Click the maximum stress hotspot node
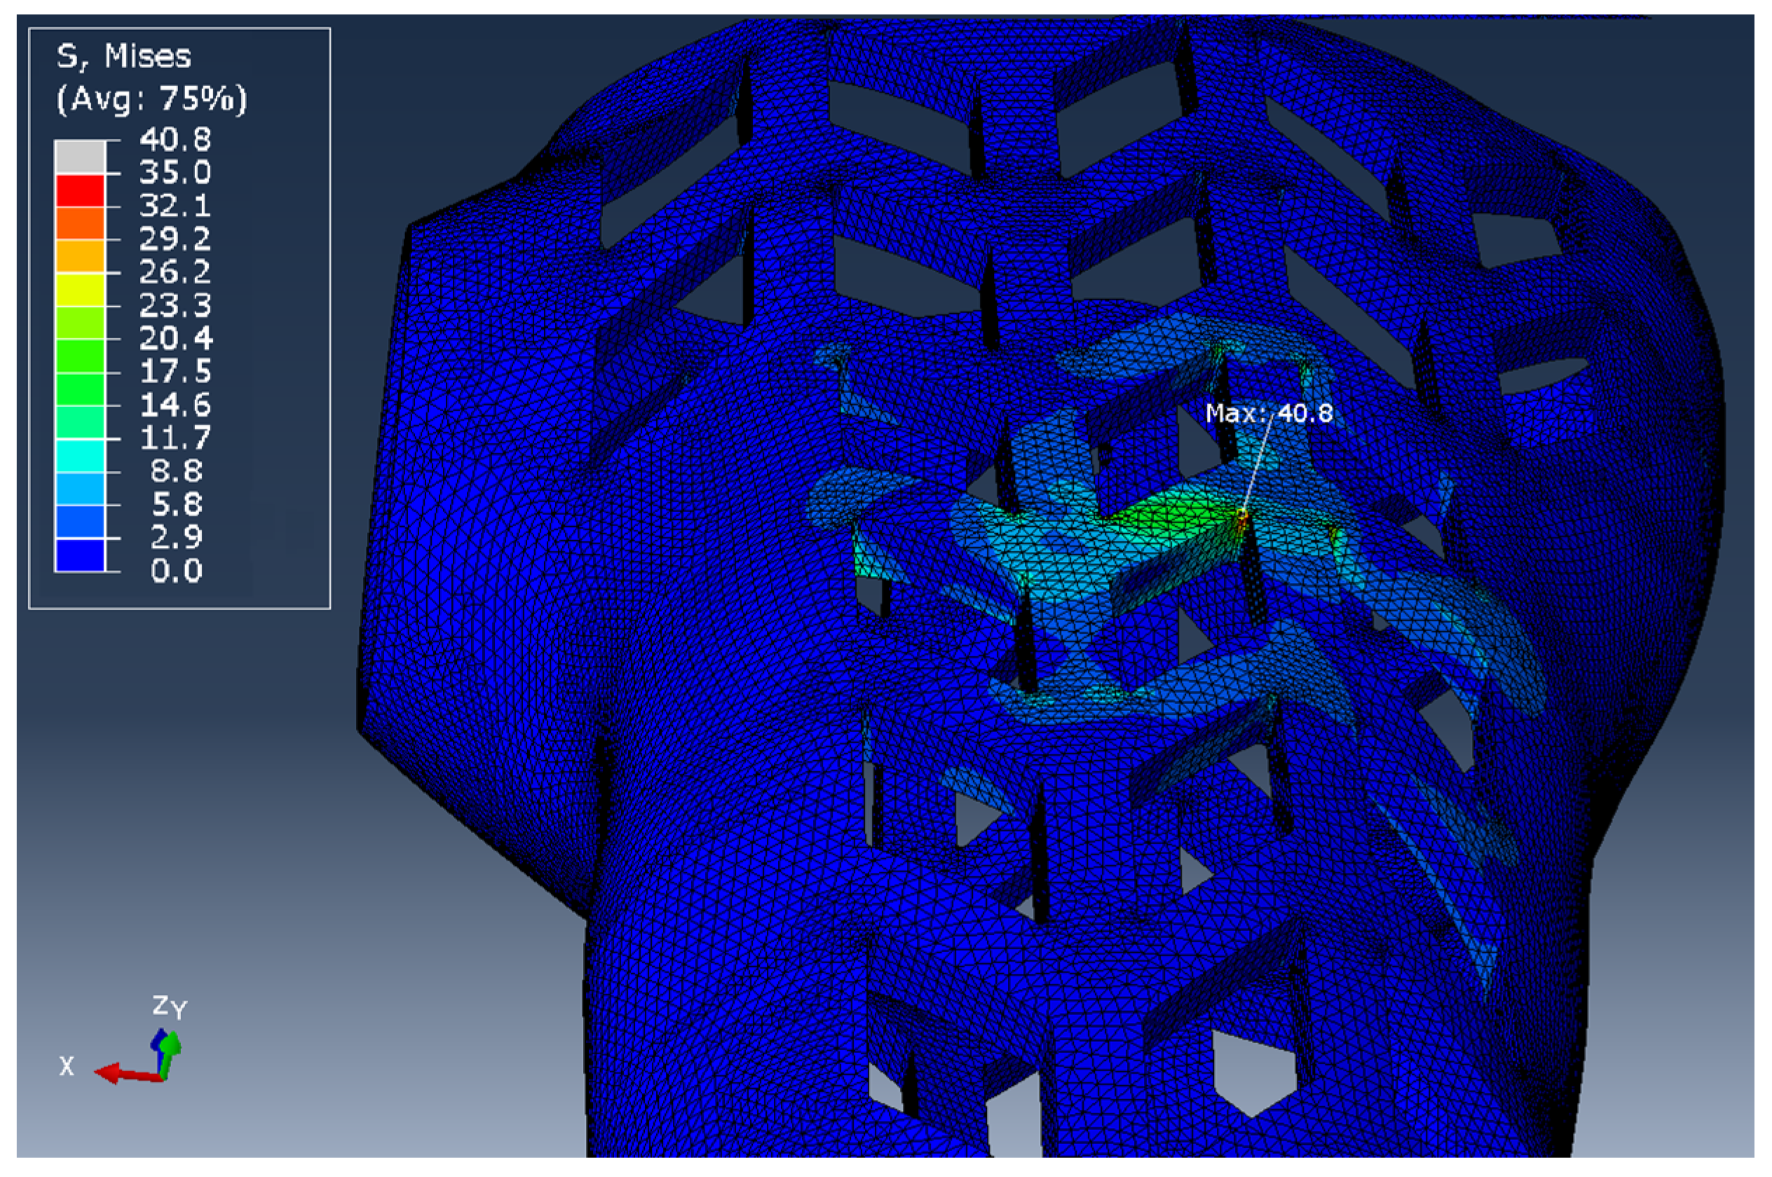 click(x=1242, y=515)
